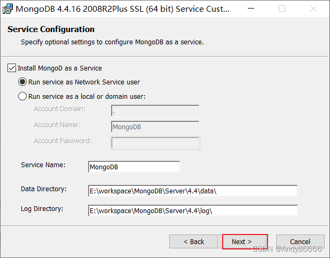330x258 pixels.
Task: Click the Log Directory label text
Action: click(42, 208)
